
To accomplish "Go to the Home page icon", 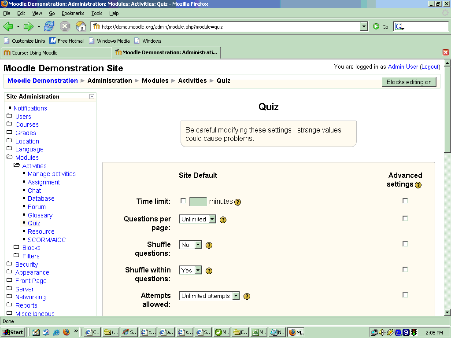I will tap(81, 26).
